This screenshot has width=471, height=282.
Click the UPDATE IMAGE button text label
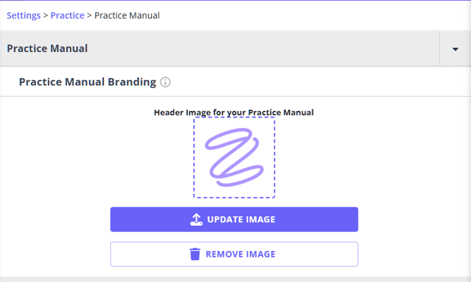[241, 219]
